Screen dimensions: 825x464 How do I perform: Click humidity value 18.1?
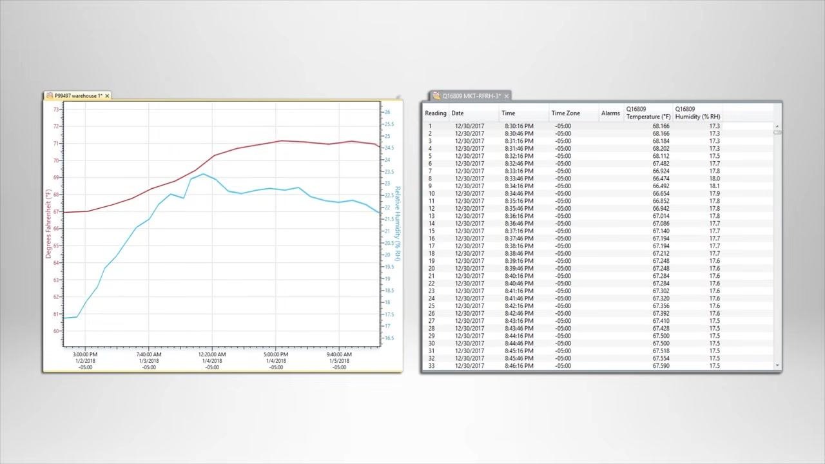pyautogui.click(x=714, y=186)
